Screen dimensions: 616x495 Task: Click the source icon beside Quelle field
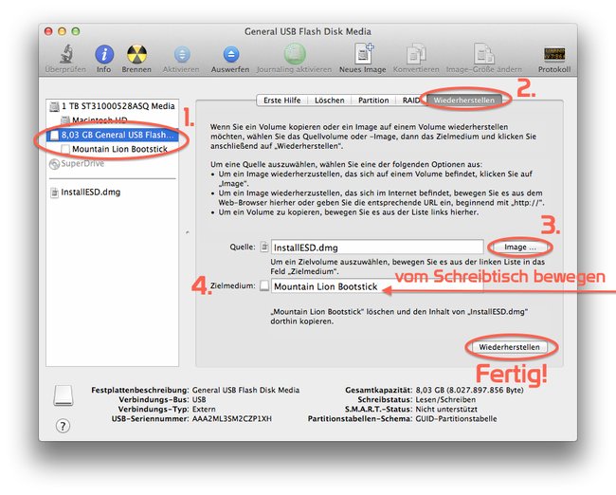(x=264, y=247)
